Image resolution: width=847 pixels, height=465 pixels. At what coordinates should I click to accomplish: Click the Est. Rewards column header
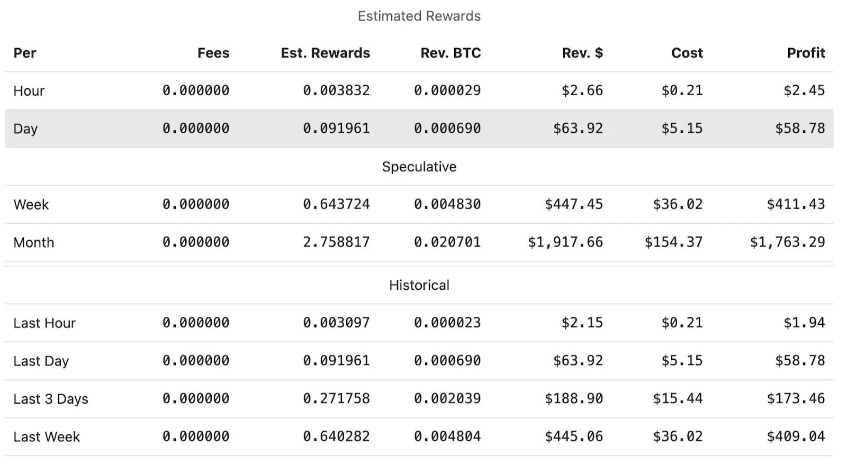tap(325, 53)
